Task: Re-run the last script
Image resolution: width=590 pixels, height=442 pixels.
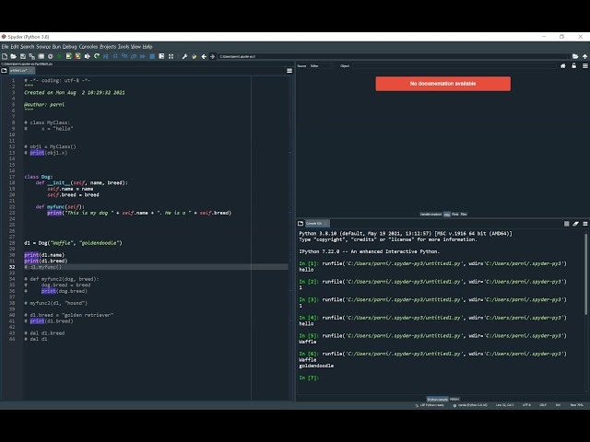Action: 97,56
